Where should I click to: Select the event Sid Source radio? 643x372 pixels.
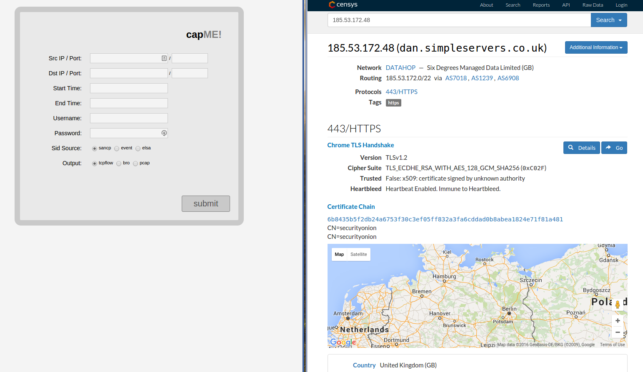(x=117, y=149)
